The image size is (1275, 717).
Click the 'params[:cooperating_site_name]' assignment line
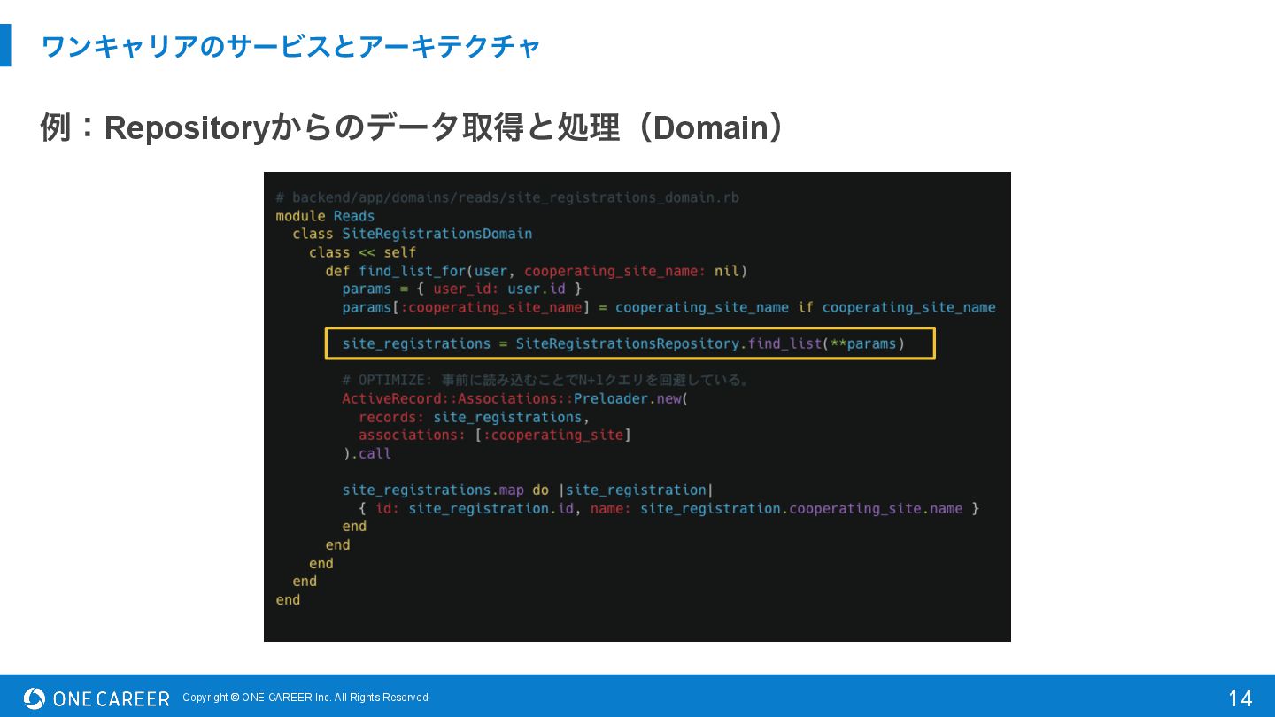[669, 307]
